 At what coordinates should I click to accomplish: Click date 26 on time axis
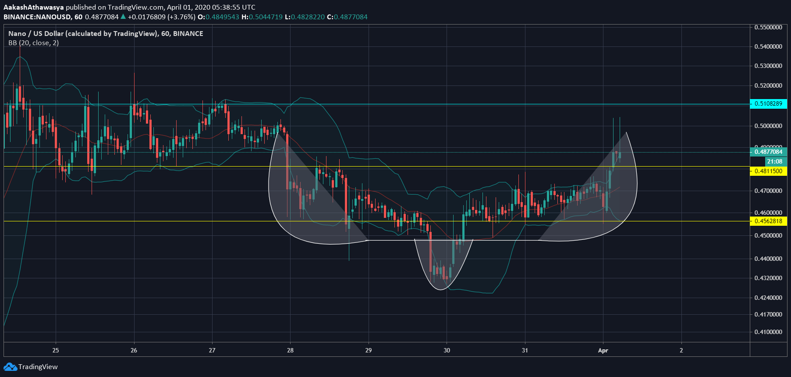[134, 350]
